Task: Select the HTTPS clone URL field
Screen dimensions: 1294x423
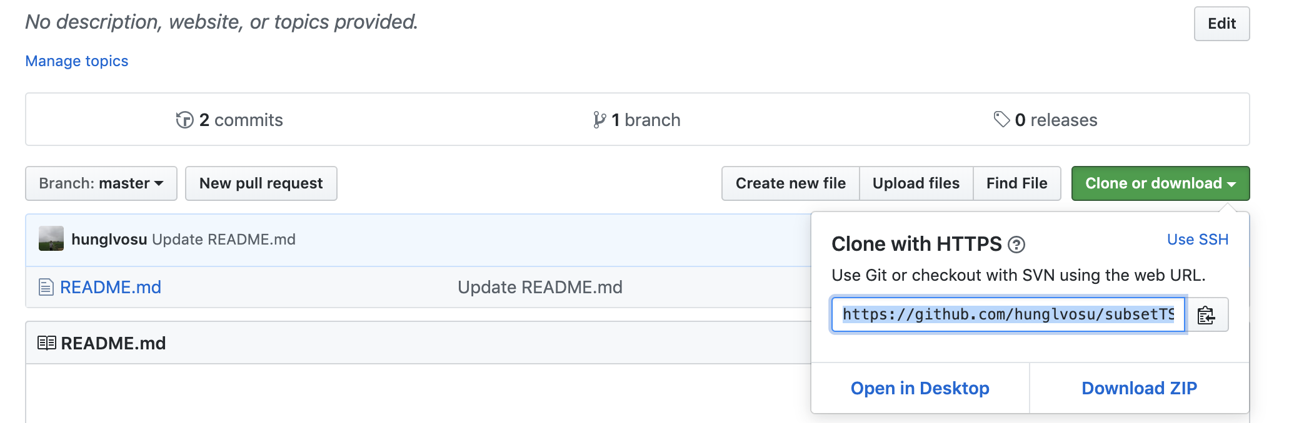Action: pos(1008,314)
